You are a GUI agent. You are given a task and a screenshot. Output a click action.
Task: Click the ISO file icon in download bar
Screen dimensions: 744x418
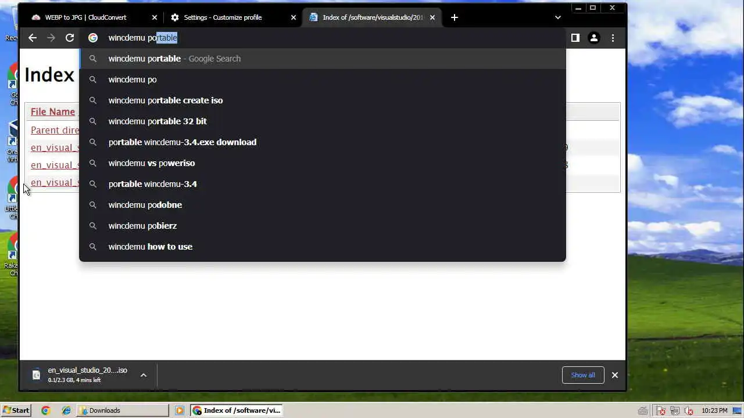pos(36,375)
